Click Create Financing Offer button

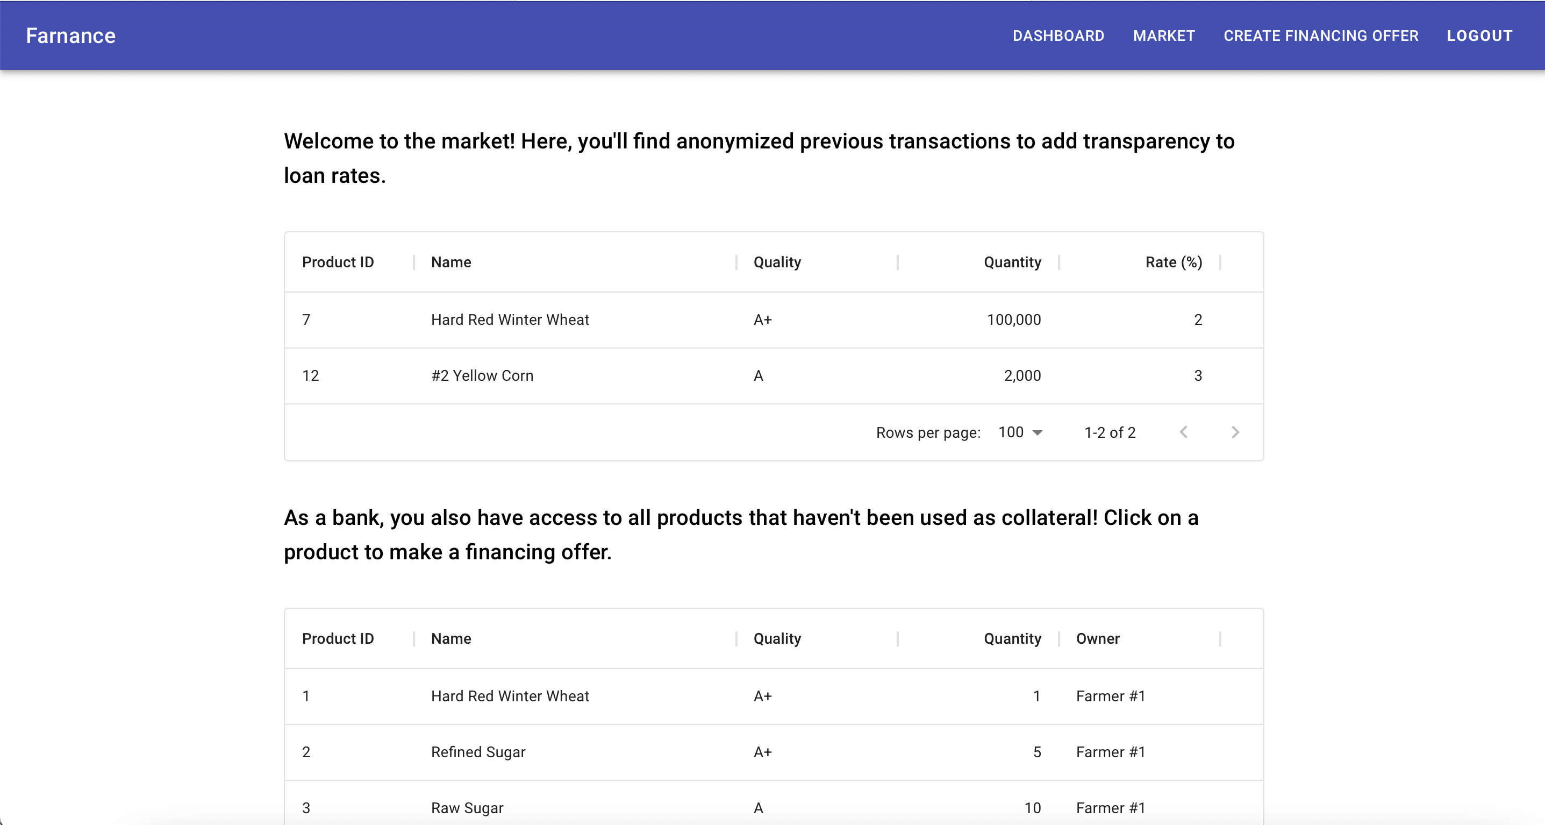1321,36
